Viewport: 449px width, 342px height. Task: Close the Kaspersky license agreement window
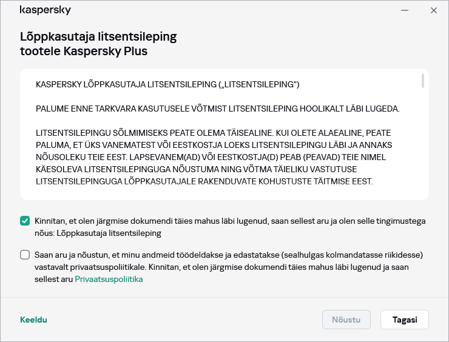(433, 10)
